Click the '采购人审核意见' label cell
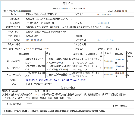Image resolution: width=135 pixels, height=115 pixels. click(x=14, y=104)
